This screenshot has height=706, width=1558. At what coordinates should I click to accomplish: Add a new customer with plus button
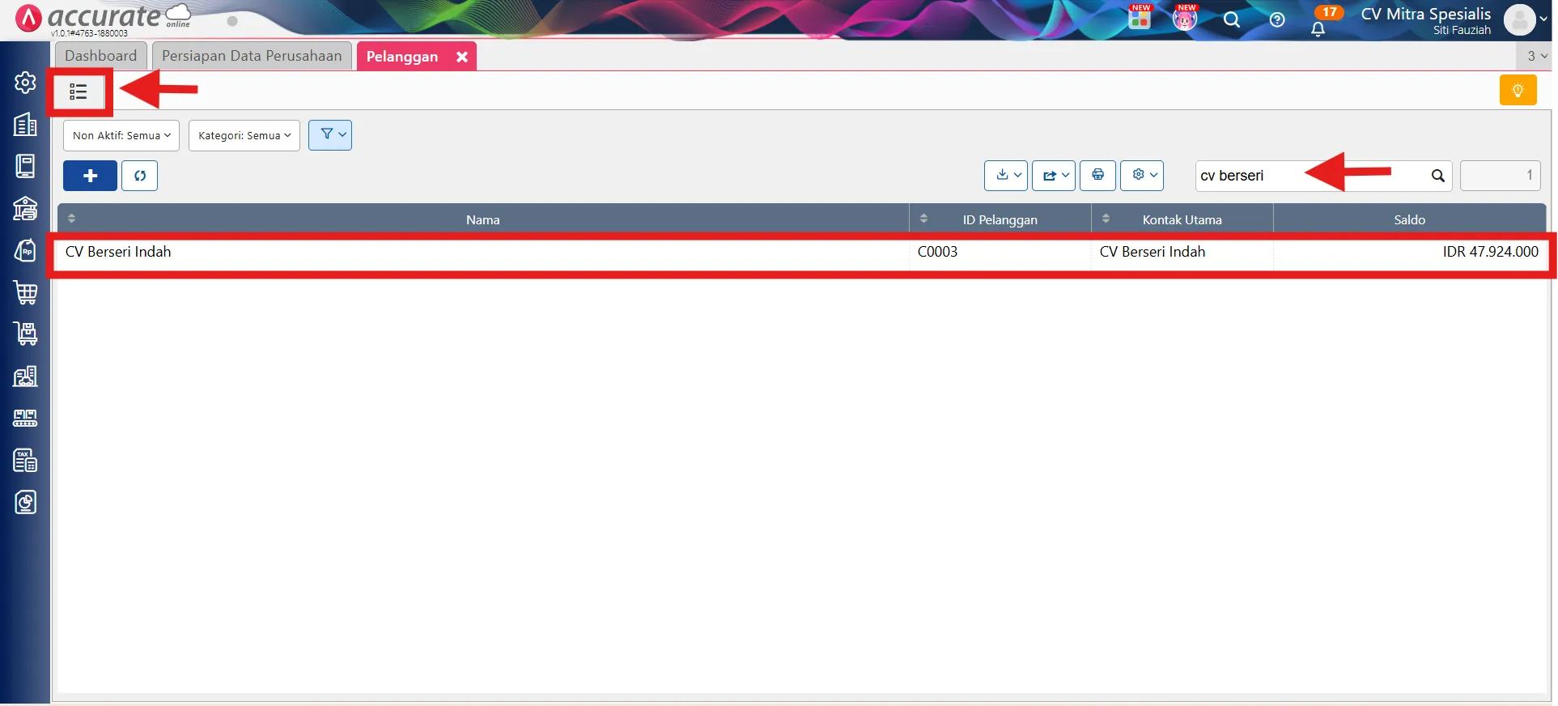pos(90,176)
